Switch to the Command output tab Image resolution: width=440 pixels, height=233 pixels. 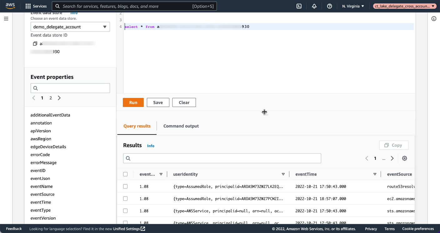tap(181, 126)
